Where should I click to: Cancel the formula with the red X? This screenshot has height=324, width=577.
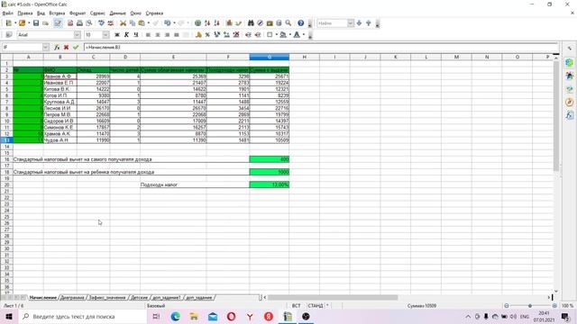(66, 47)
